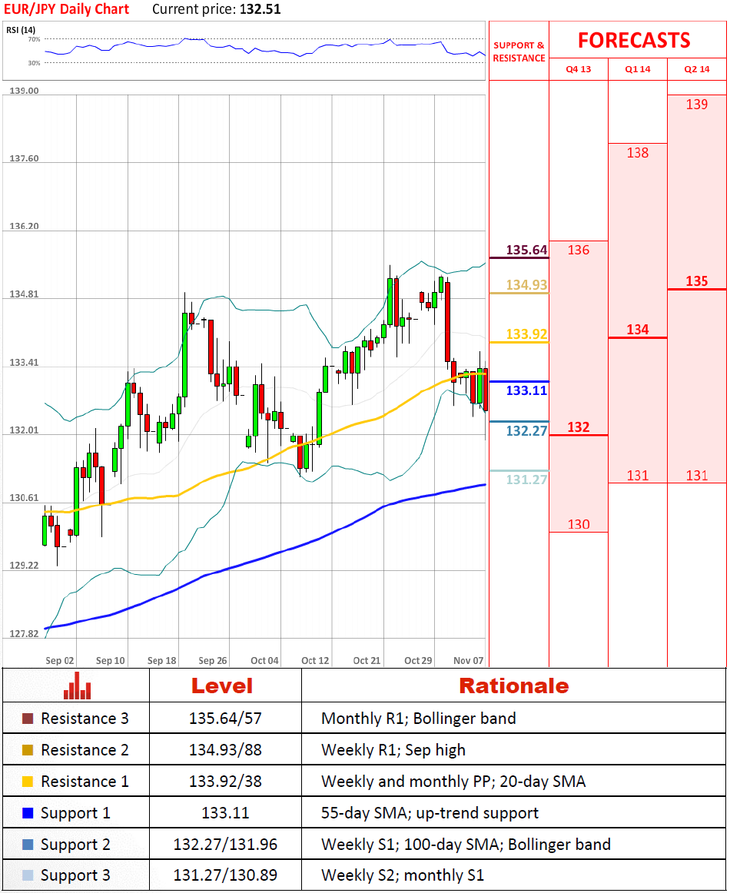Select the Q2 14 forecast column header
The height and width of the screenshot is (893, 730).
click(696, 69)
